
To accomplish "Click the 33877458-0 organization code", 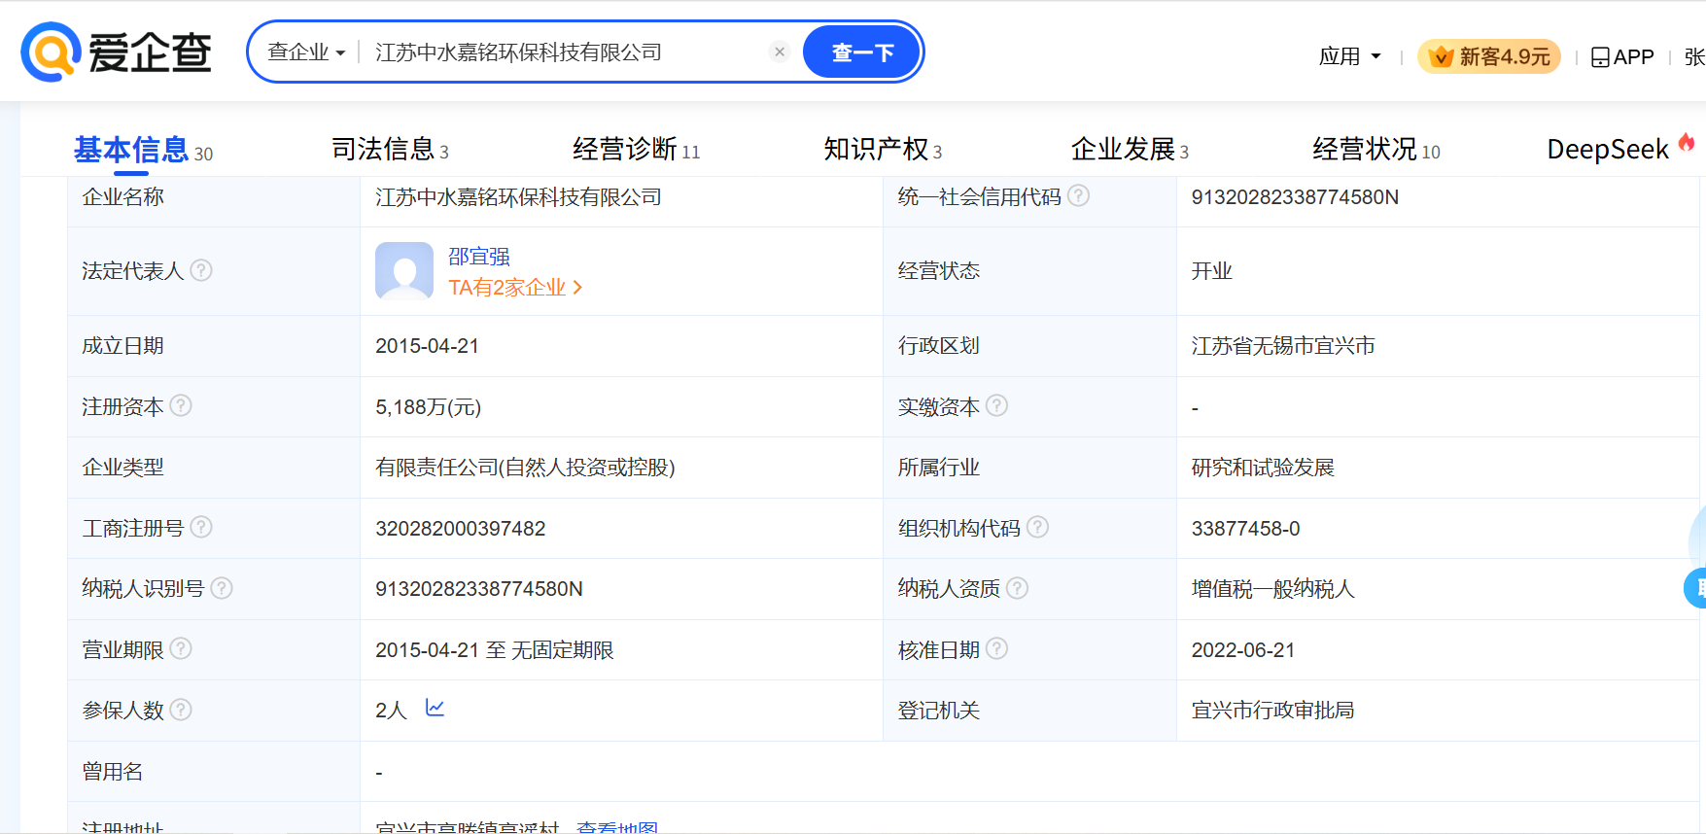I will pyautogui.click(x=1245, y=529).
